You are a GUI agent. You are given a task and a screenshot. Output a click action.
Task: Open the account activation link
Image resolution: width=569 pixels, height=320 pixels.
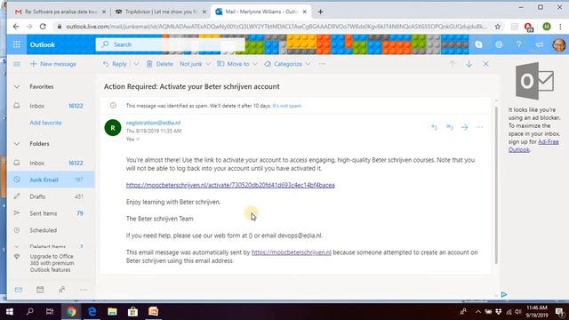point(230,185)
